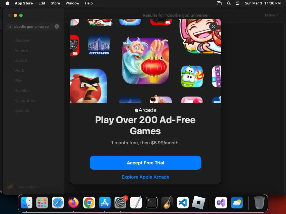Click the Cityscapes game icon
Image resolution: width=286 pixels, height=214 pixels.
click(x=99, y=45)
